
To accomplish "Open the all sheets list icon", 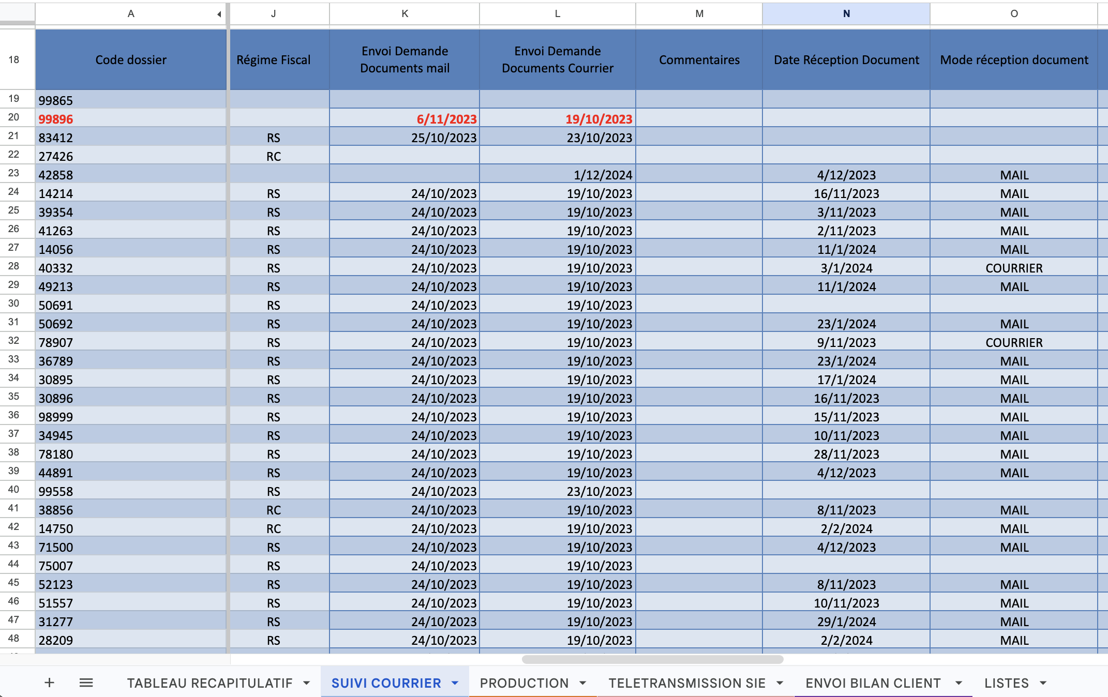I will coord(86,683).
